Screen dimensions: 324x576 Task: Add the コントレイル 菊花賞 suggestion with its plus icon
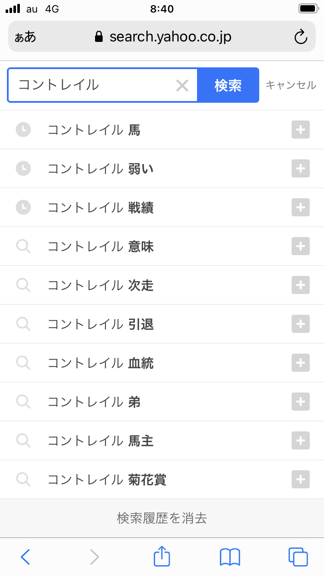point(301,479)
